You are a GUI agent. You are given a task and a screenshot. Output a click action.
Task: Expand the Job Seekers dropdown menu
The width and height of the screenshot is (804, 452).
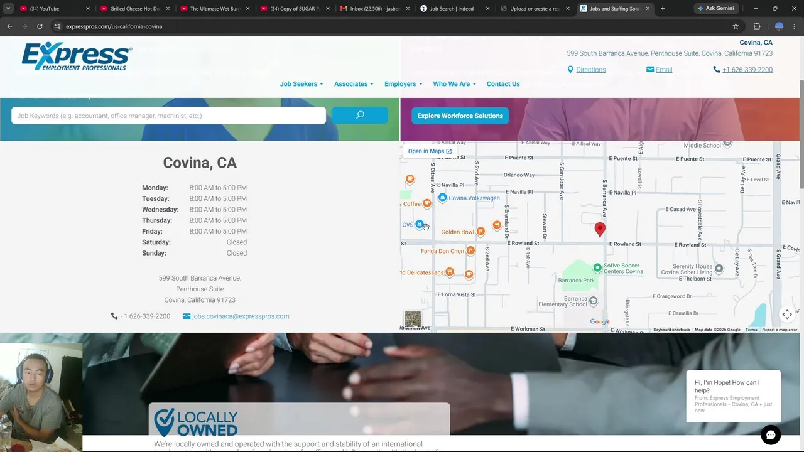[x=301, y=84]
